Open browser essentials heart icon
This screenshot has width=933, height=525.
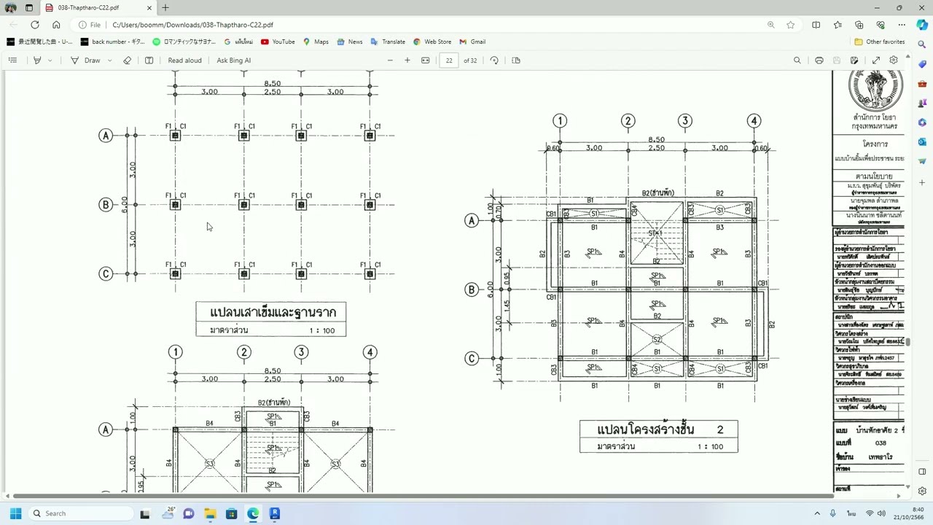[x=880, y=25]
